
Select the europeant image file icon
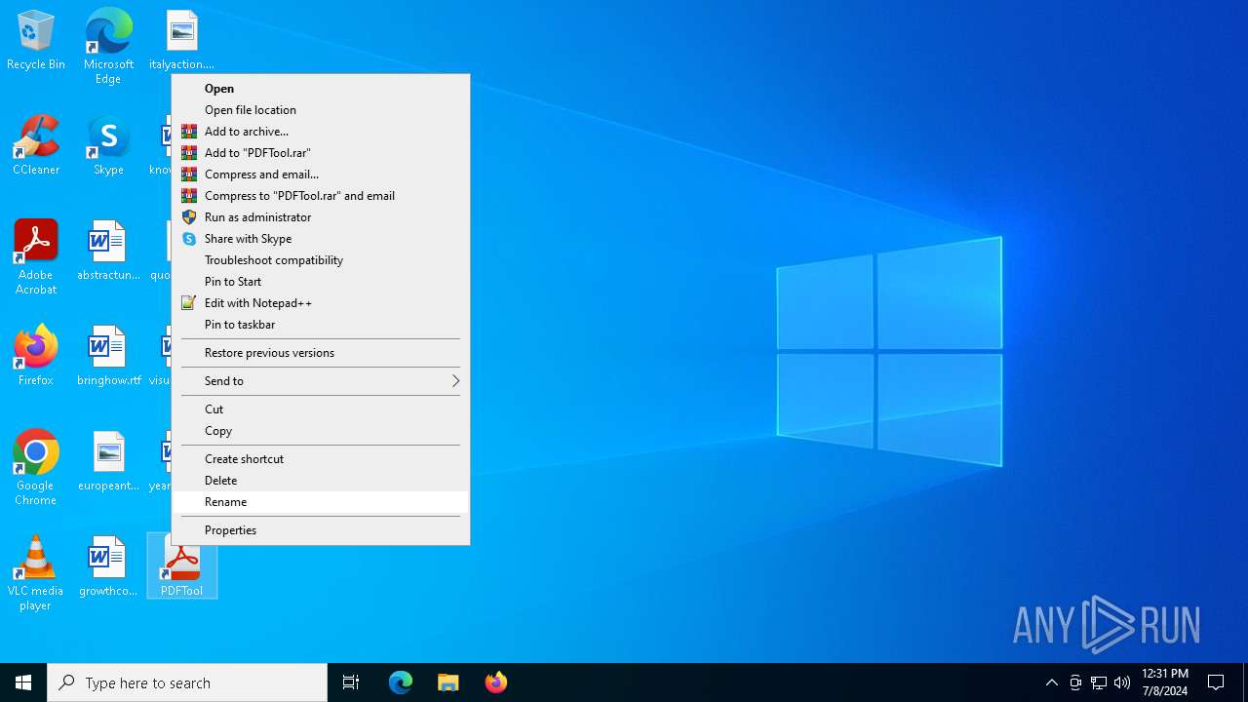pos(108,461)
